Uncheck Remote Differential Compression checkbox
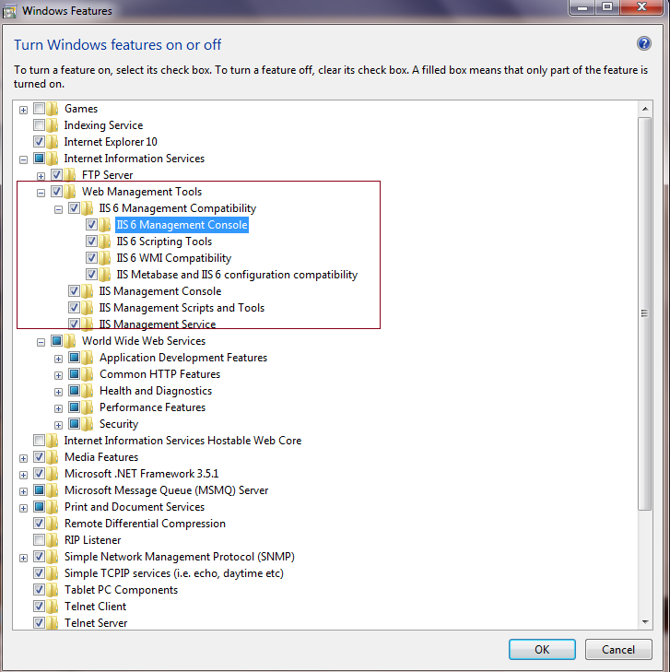The width and height of the screenshot is (670, 672). (39, 524)
